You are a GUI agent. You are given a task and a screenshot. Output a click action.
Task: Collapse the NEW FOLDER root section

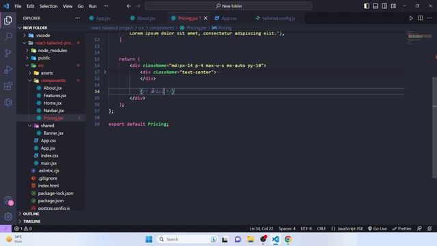(35, 28)
